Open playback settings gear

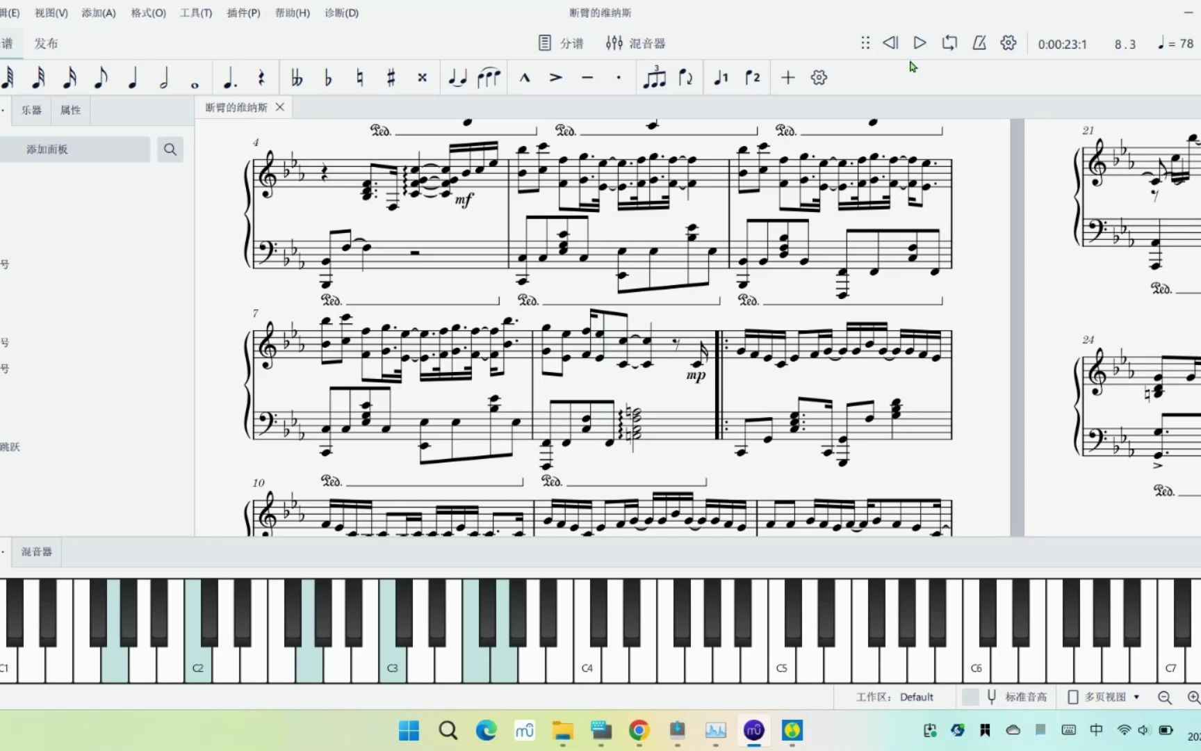pos(1008,43)
